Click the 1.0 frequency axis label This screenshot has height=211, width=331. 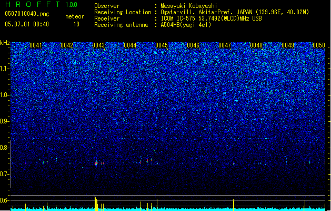[x=5, y=95]
